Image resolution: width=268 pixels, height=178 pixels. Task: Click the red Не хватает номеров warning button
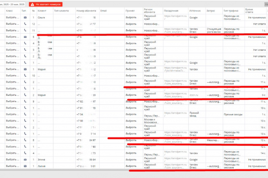[46, 4]
